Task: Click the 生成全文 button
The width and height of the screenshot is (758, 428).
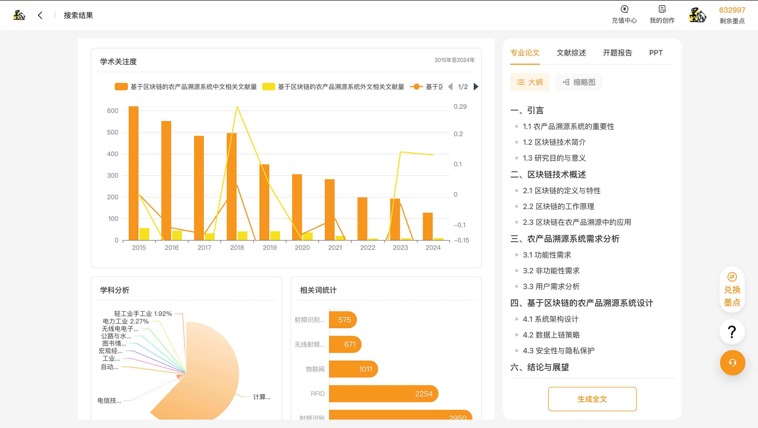Action: pos(592,399)
